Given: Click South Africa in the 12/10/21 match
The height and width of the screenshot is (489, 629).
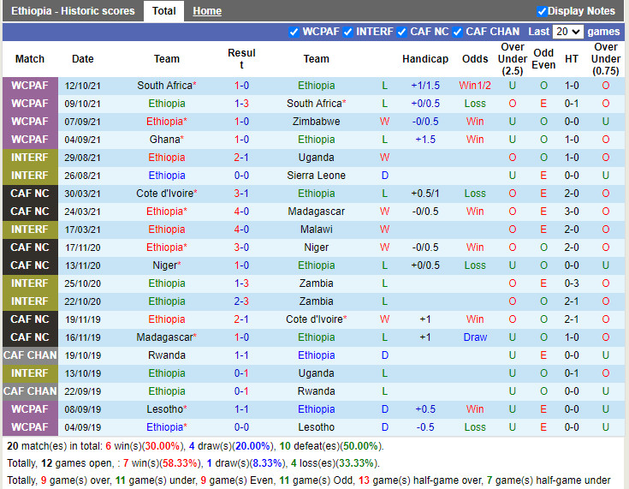Looking at the screenshot, I should [164, 86].
